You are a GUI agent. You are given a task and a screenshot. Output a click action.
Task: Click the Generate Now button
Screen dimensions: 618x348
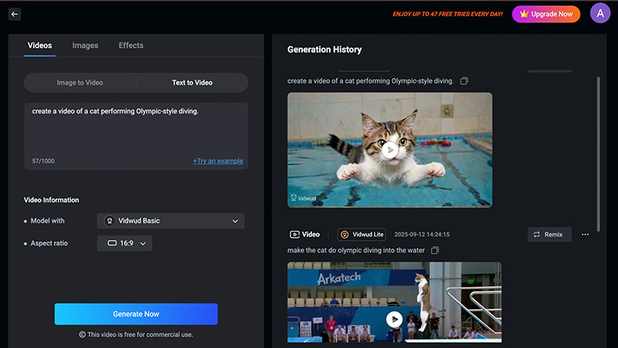[136, 314]
